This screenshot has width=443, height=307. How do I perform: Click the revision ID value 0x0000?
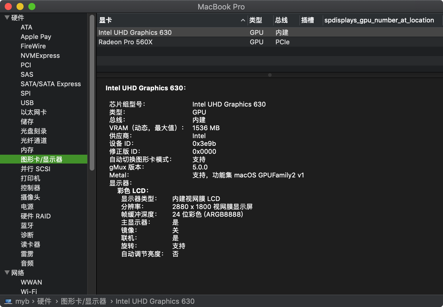coord(204,152)
